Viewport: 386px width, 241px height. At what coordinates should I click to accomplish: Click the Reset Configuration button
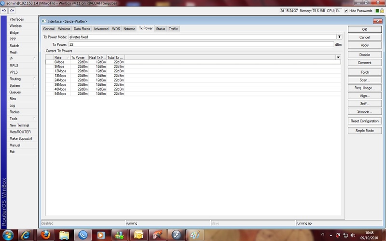point(365,121)
